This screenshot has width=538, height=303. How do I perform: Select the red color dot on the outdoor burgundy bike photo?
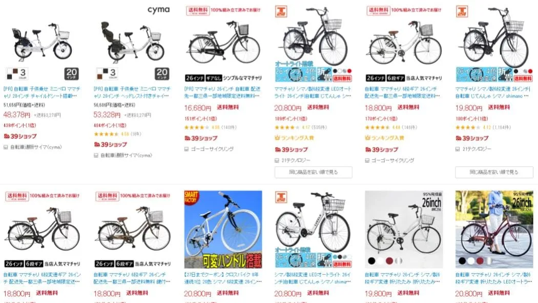tap(480, 261)
